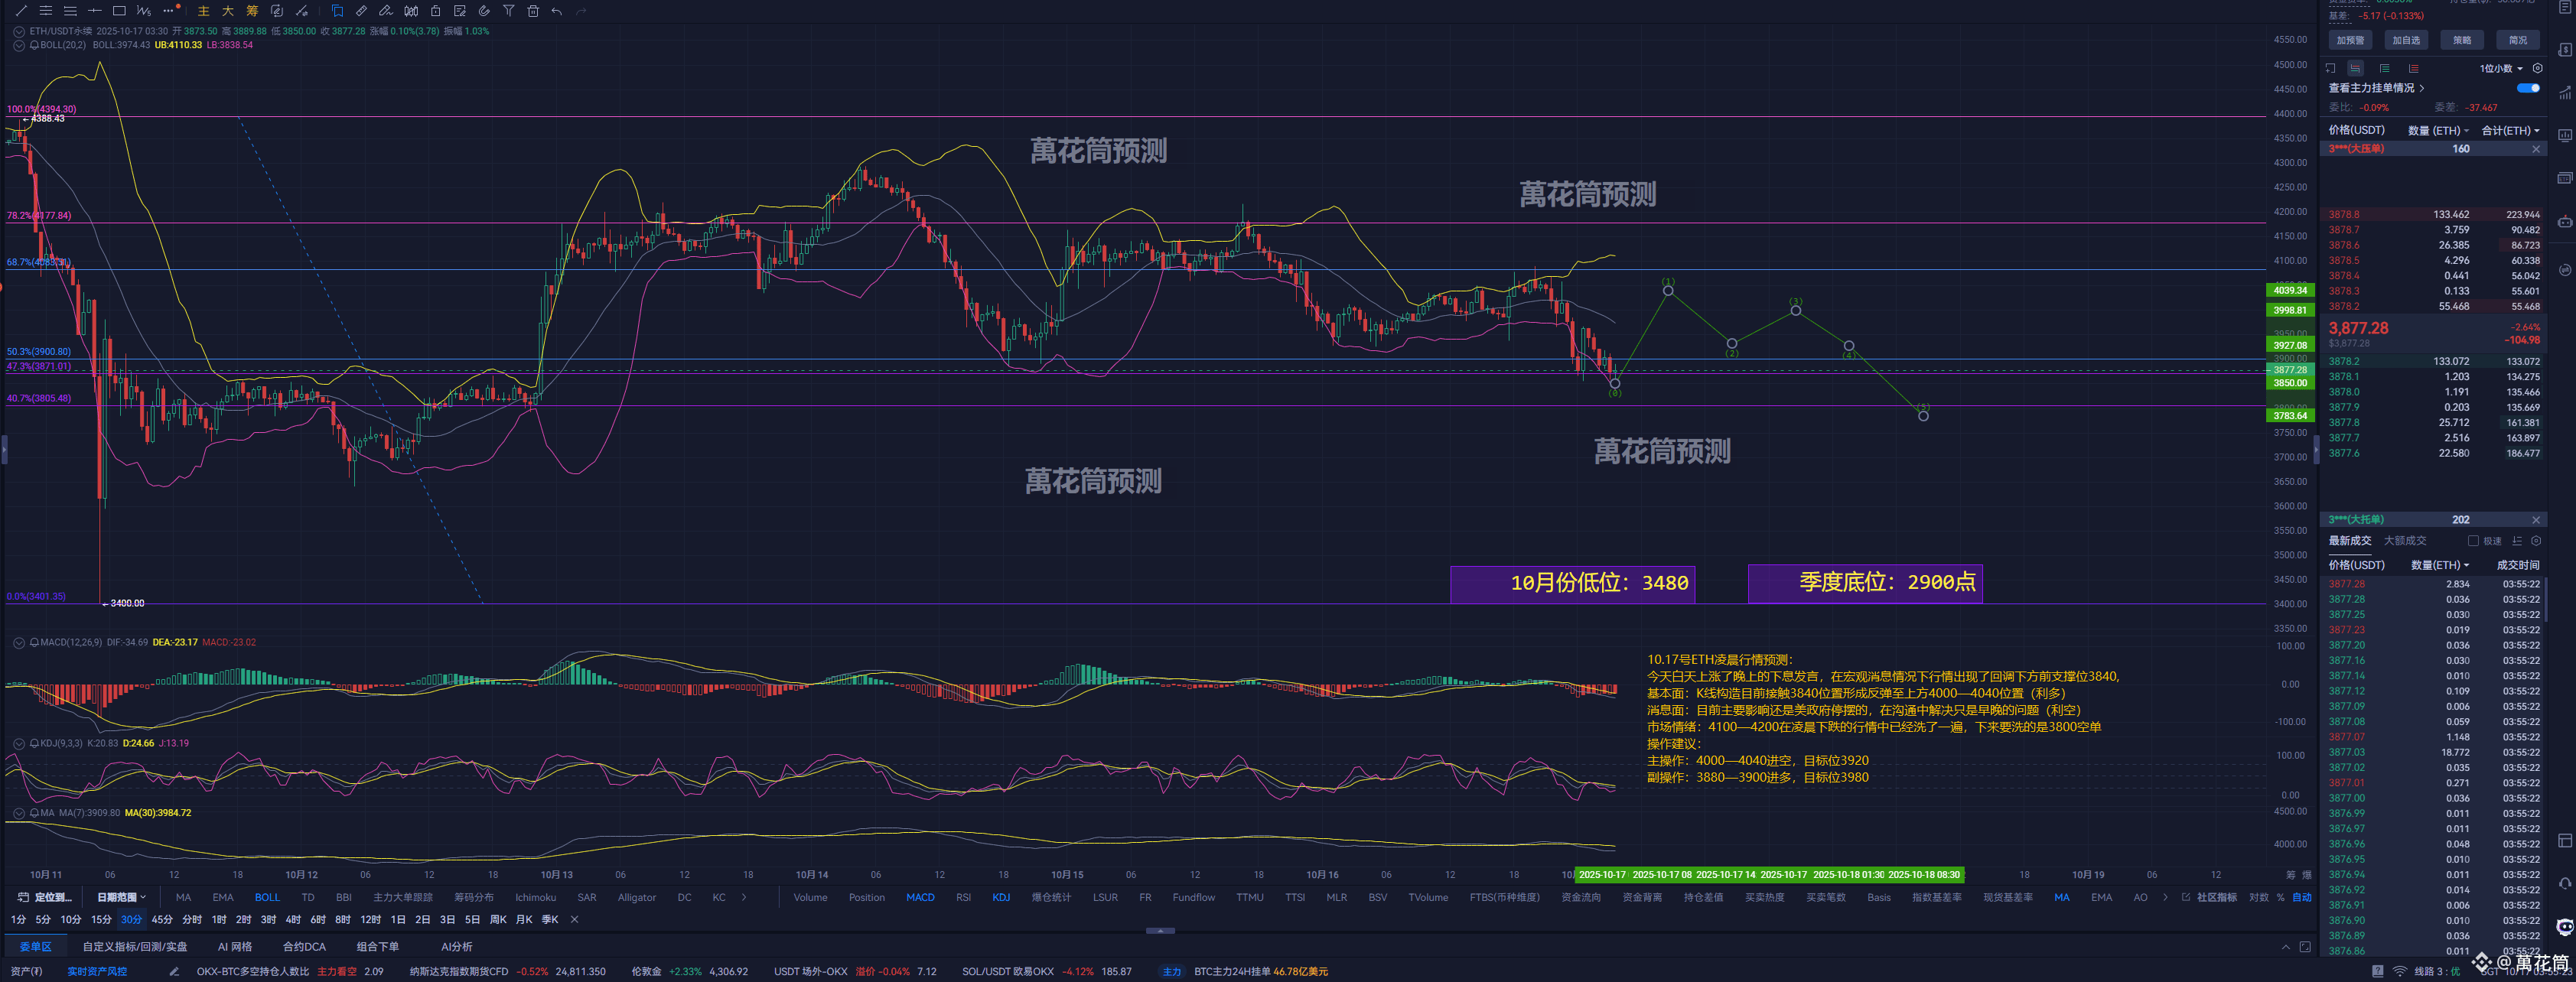Click the 加预警 button
2576x982 pixels.
pos(2350,40)
